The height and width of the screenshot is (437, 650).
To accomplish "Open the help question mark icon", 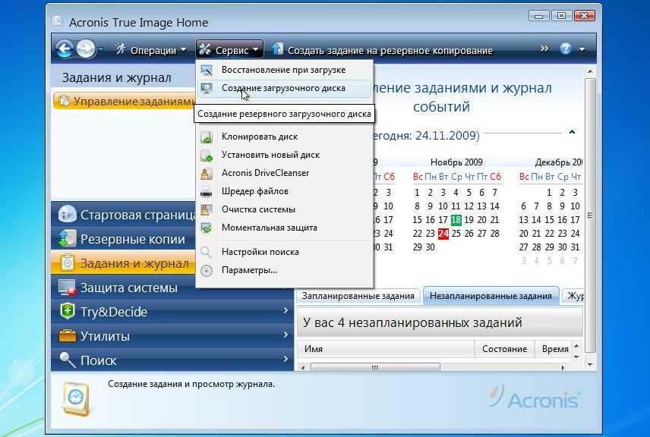I will coord(566,49).
